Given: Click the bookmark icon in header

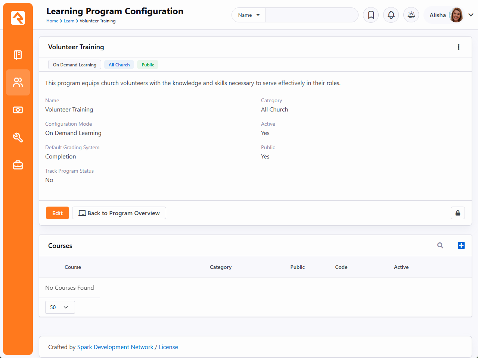Looking at the screenshot, I should pyautogui.click(x=371, y=15).
